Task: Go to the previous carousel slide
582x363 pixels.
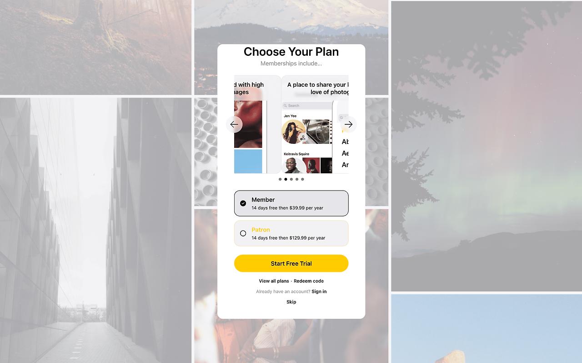Action: point(234,124)
